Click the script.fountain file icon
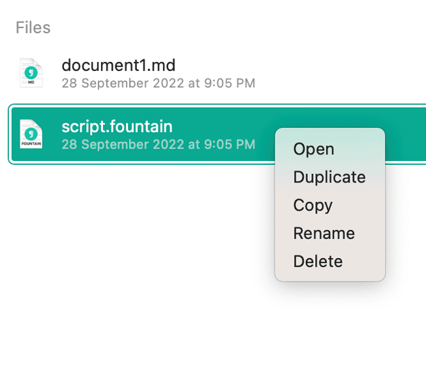This screenshot has width=426, height=391. coord(31,134)
